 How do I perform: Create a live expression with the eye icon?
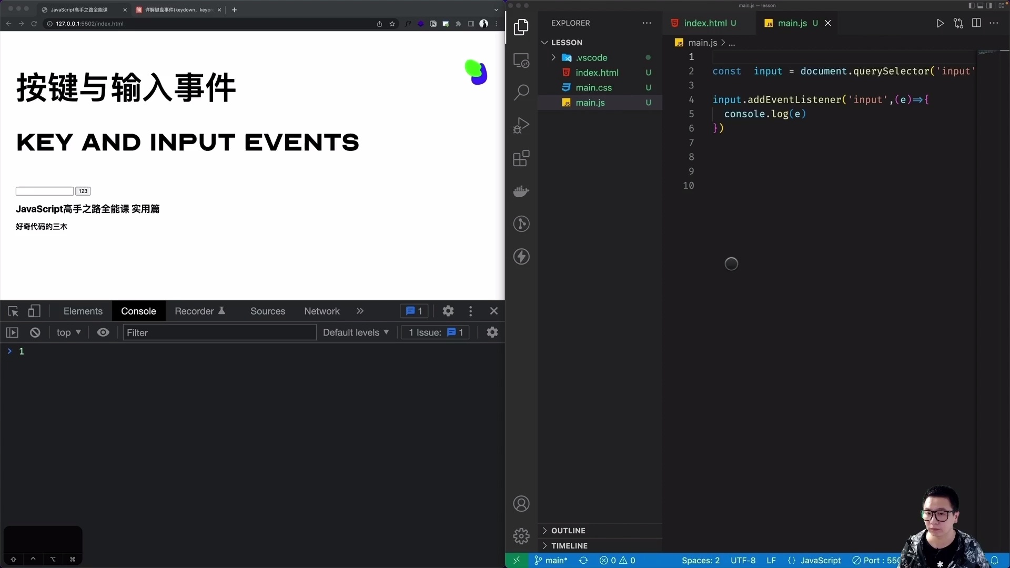point(103,332)
